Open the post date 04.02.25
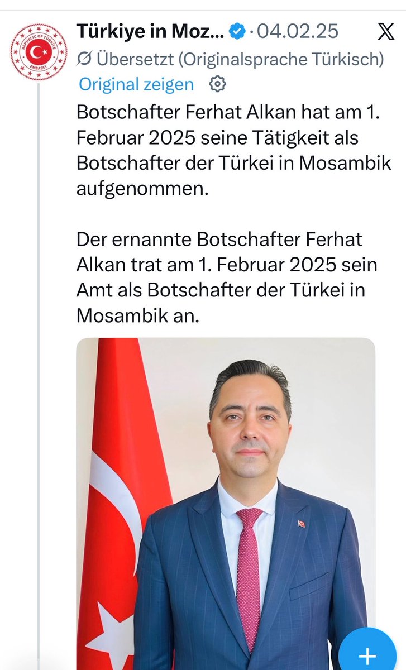 [298, 31]
